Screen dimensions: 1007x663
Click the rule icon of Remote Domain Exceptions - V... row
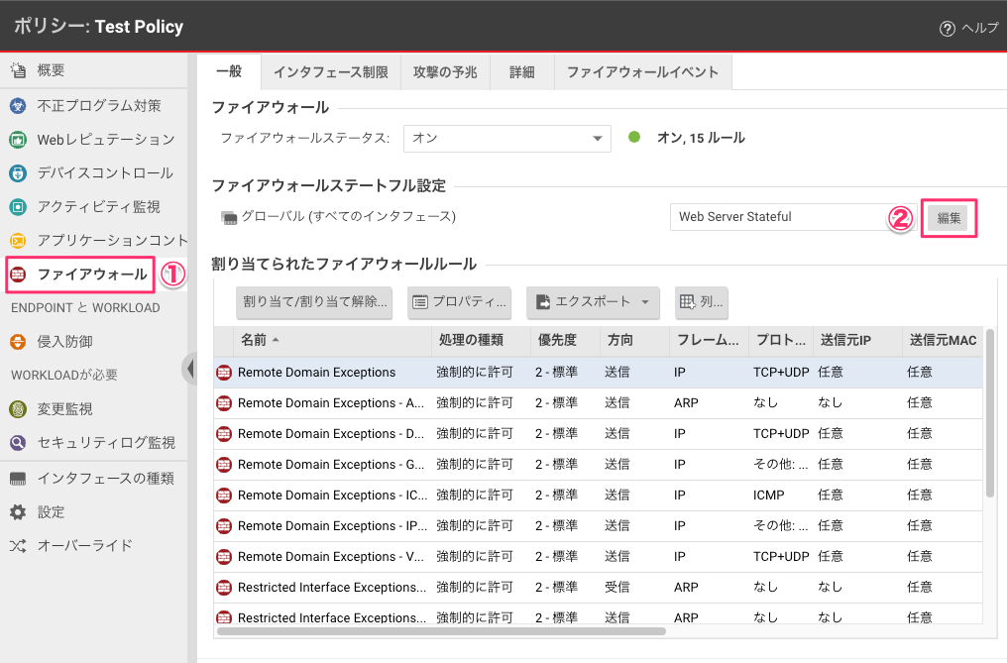pyautogui.click(x=224, y=557)
